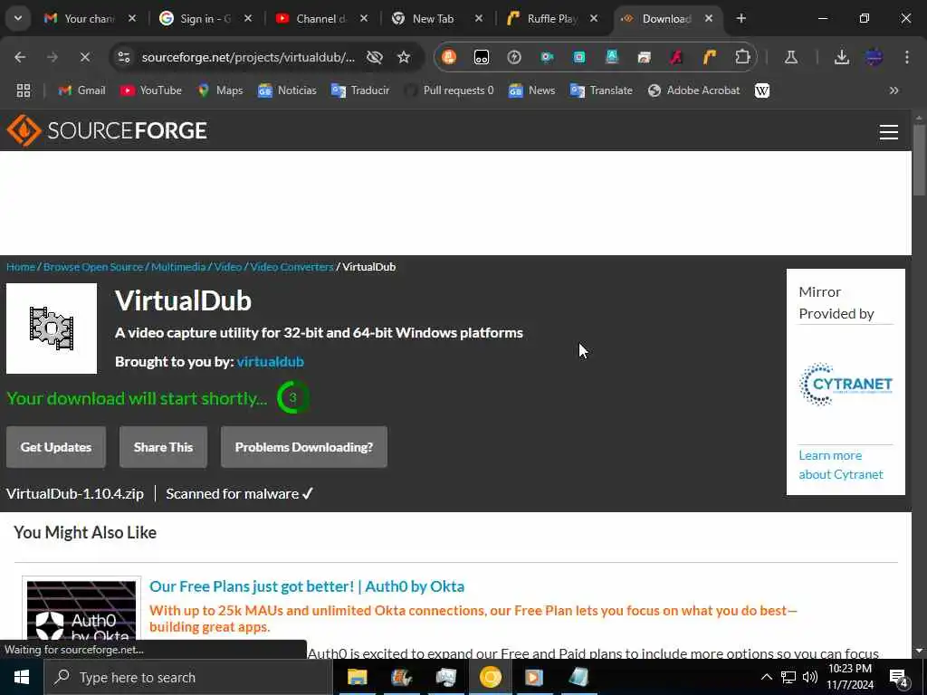
Task: Open the SourceForge hamburger menu
Action: pos(889,131)
